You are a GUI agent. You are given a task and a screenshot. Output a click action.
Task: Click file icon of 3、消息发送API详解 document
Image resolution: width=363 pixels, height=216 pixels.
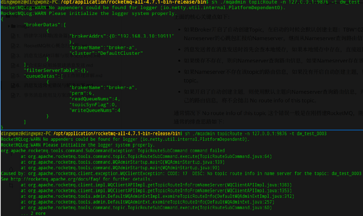point(13,56)
